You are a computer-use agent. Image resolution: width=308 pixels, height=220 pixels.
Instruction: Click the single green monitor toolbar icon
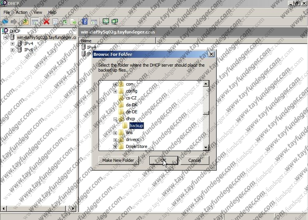(105, 22)
